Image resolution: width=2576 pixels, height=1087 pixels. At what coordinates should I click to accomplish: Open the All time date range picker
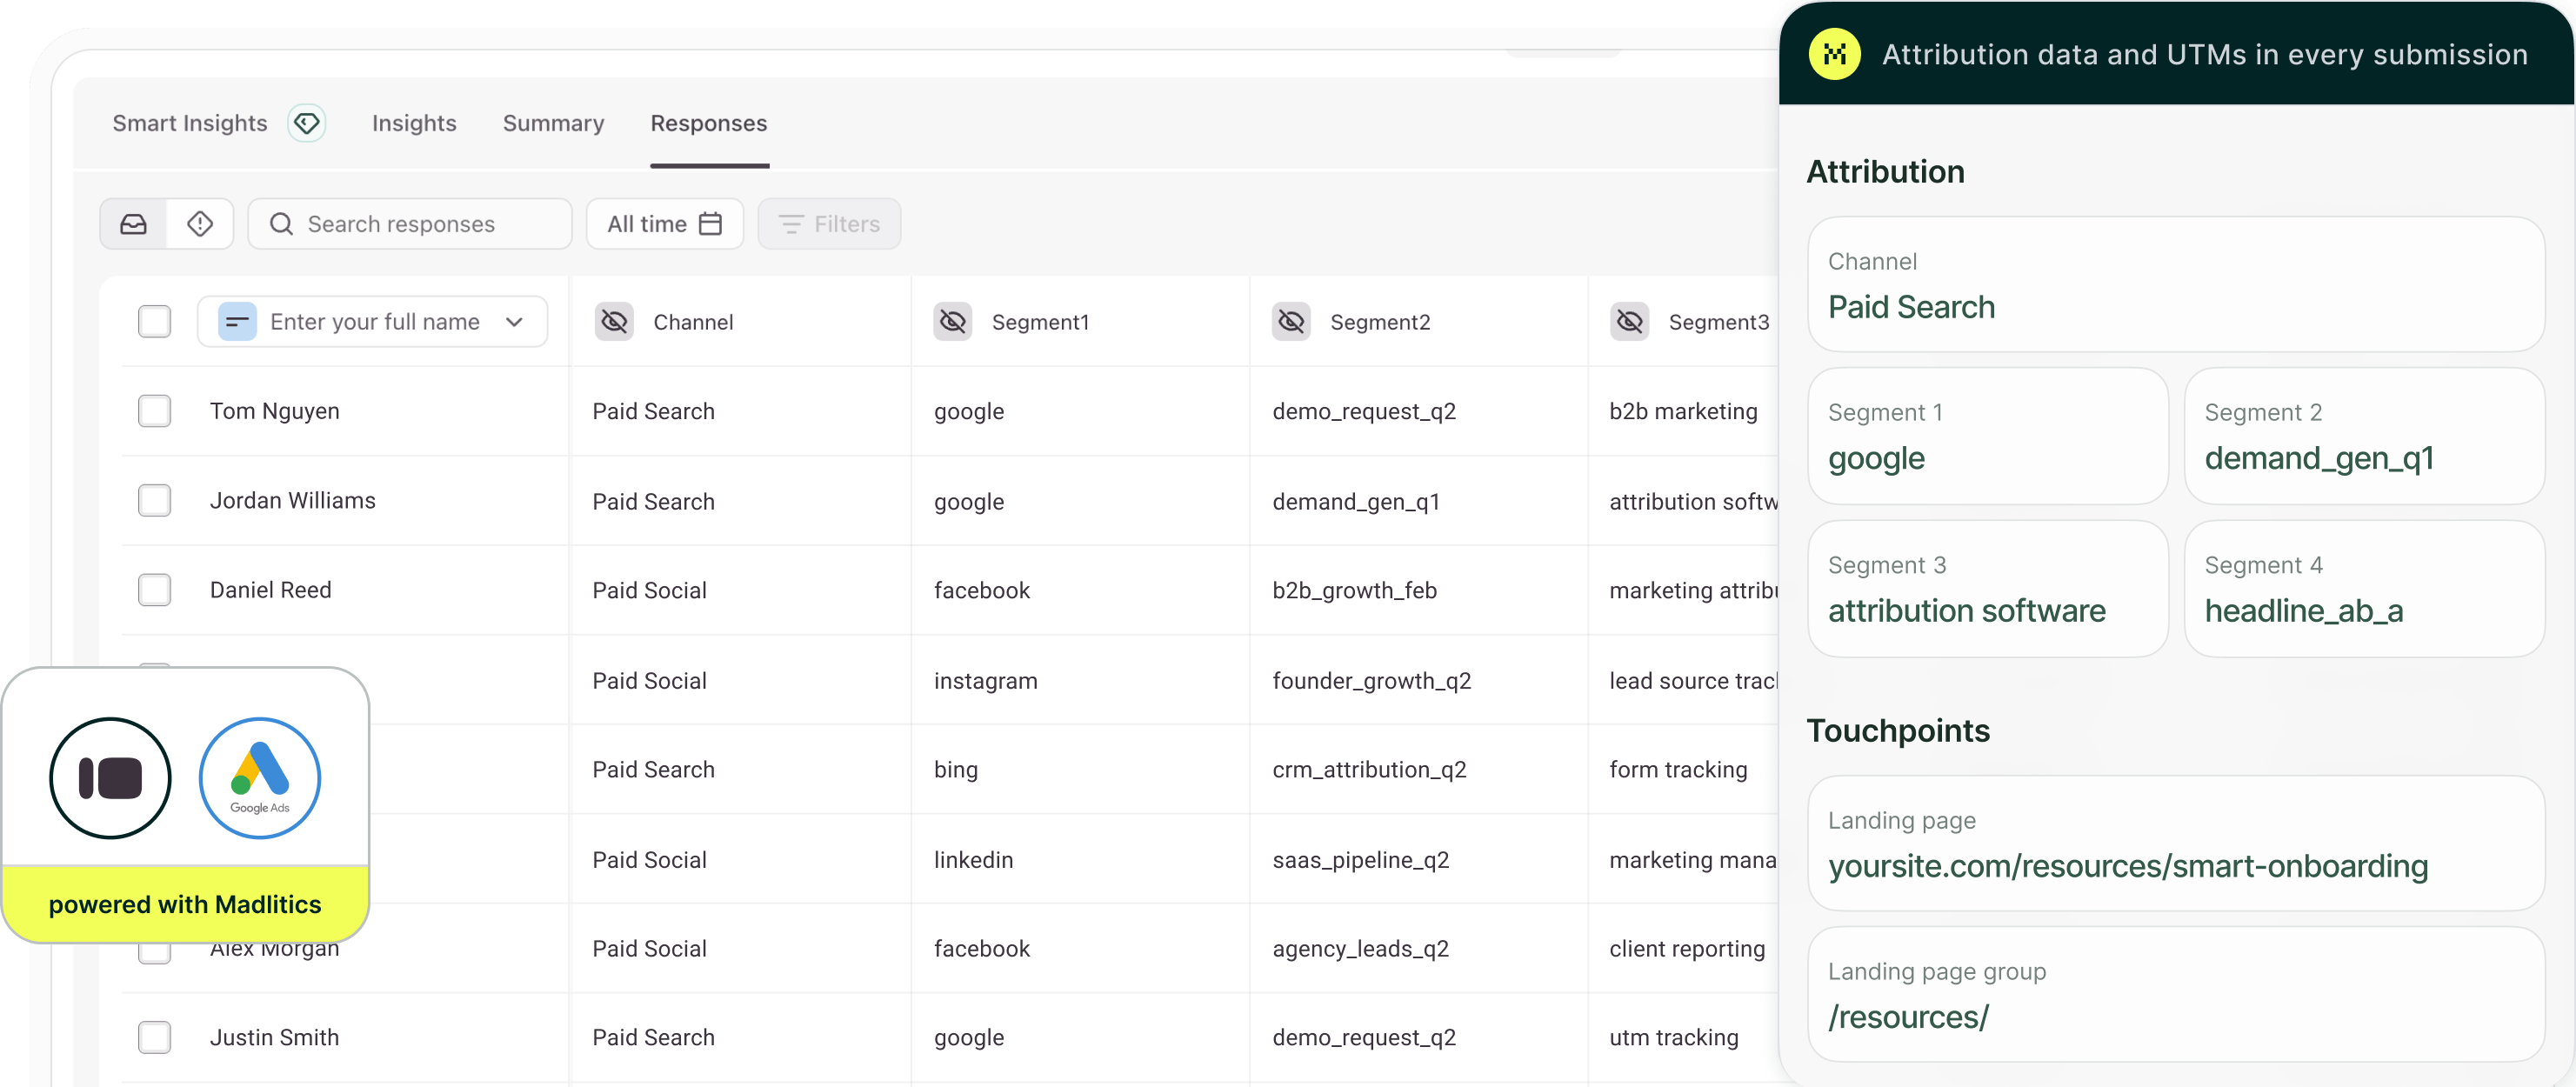tap(665, 224)
